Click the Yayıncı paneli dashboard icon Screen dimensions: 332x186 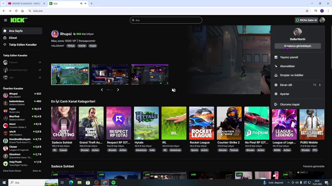tap(276, 57)
